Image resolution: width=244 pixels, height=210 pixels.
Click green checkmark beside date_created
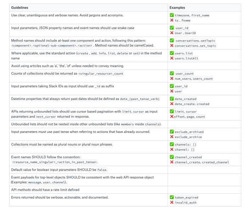point(172,99)
